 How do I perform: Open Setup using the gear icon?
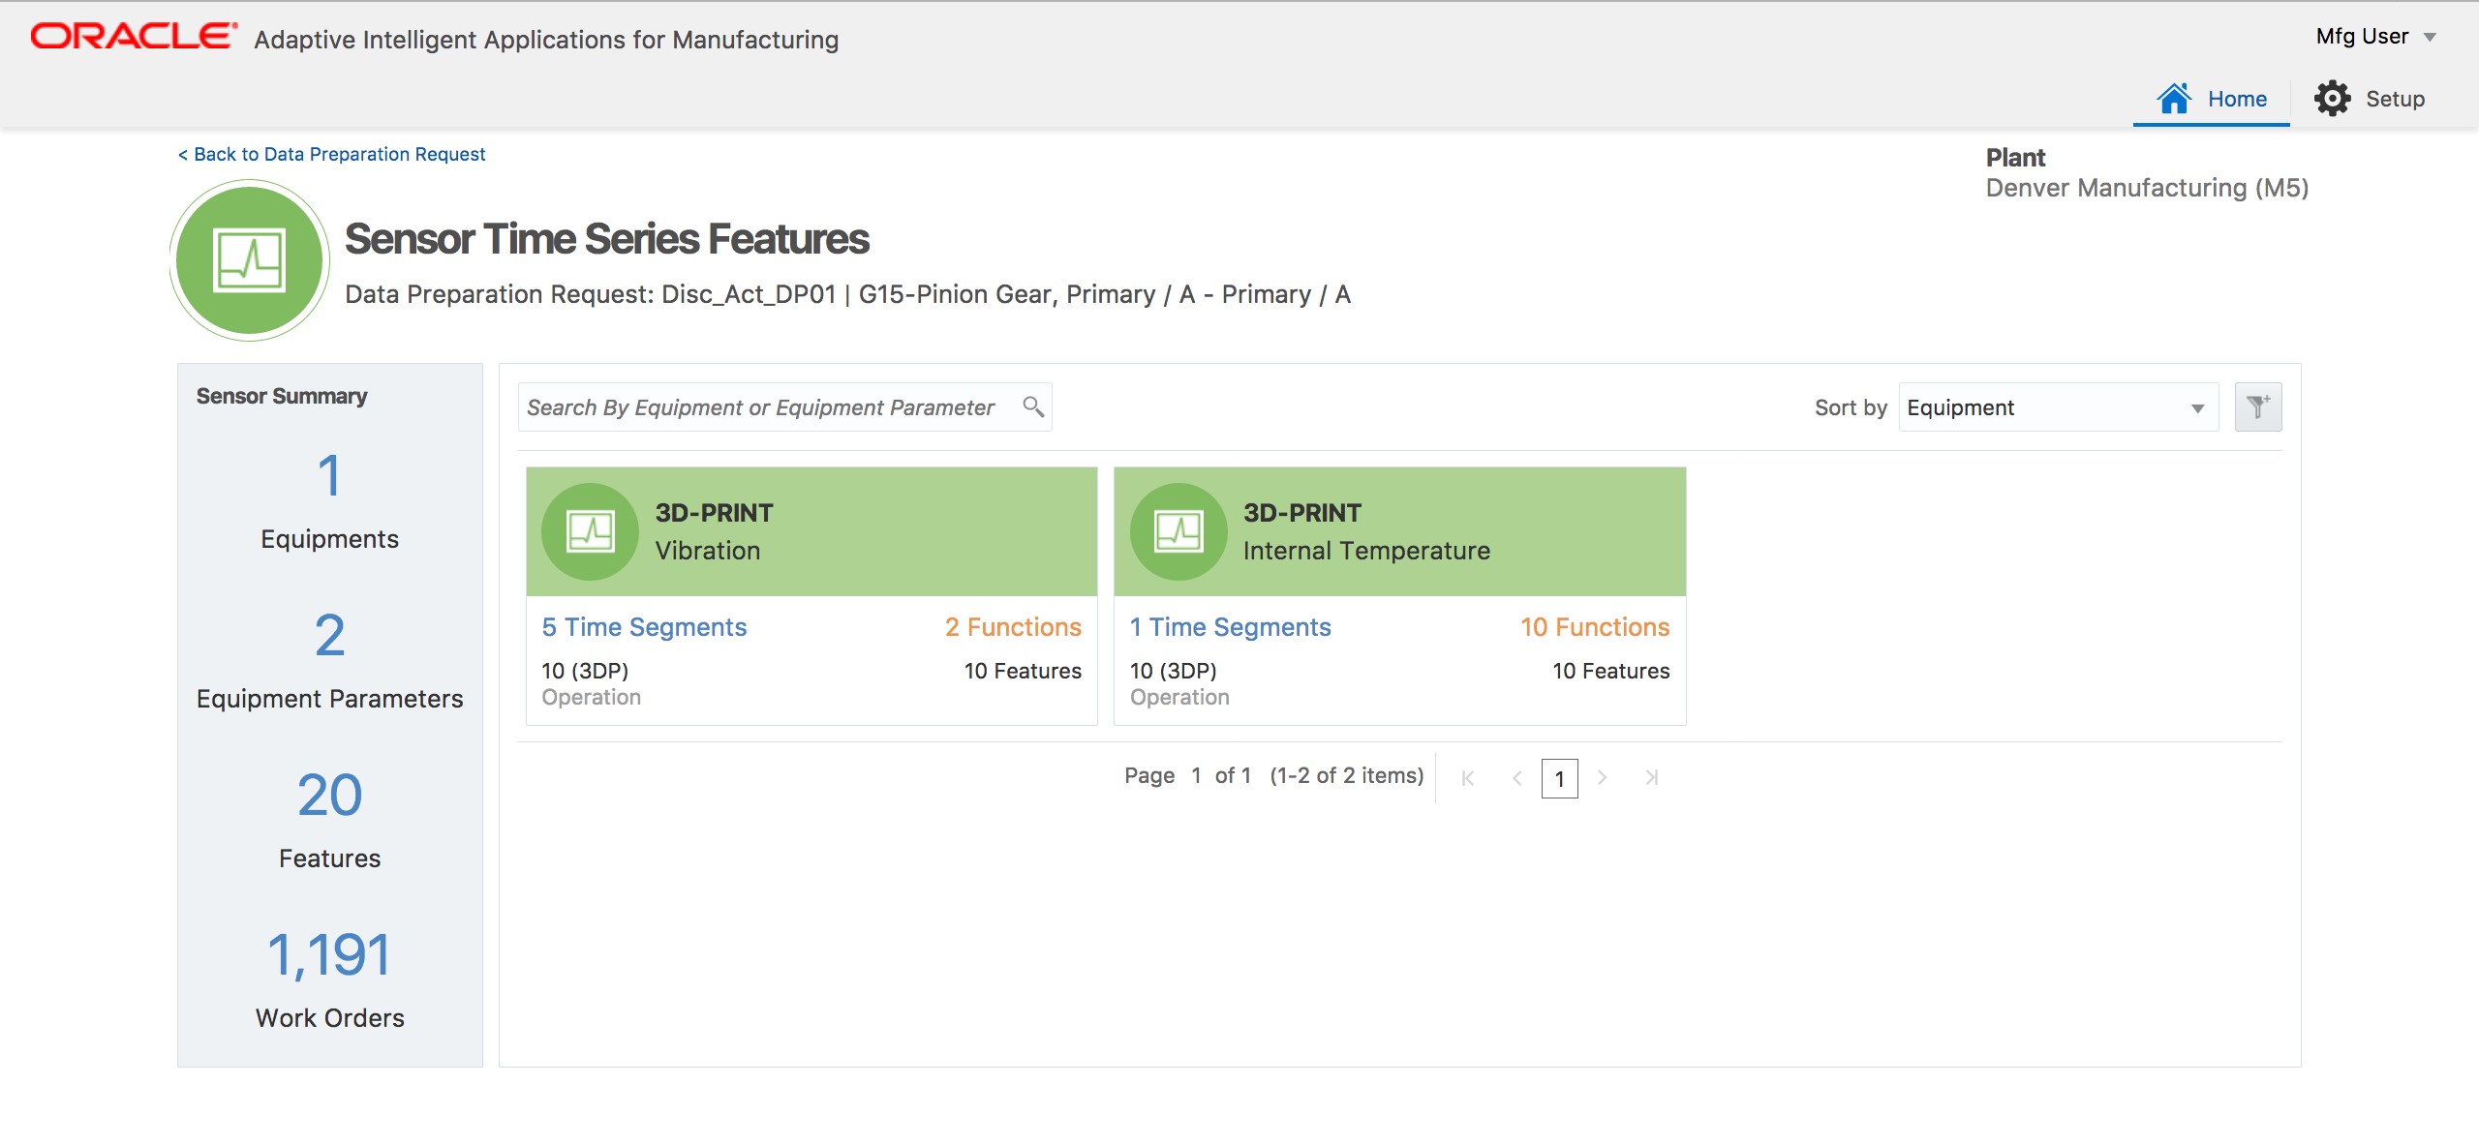(x=2334, y=97)
